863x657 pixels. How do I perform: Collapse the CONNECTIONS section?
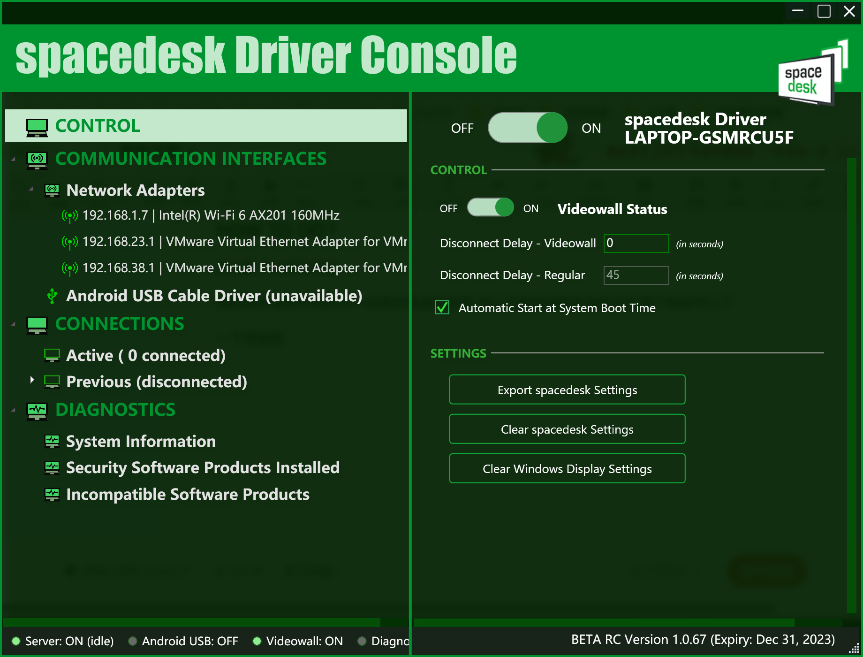pos(14,324)
